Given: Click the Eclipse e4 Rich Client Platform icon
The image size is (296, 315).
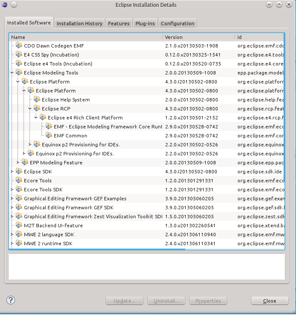Looking at the screenshot, I should (43, 118).
